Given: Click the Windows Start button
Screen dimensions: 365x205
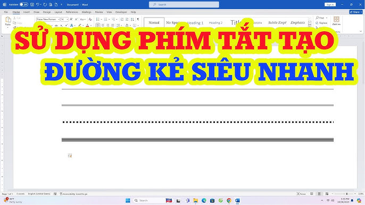Looking at the screenshot, I should tap(128, 201).
